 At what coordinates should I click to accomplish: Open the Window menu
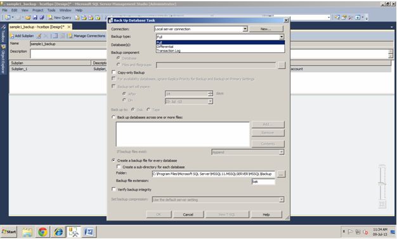click(x=65, y=10)
